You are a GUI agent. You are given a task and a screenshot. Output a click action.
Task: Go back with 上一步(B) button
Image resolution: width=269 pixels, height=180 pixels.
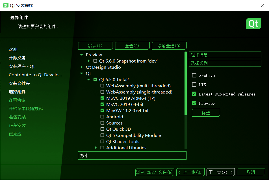point(190,172)
